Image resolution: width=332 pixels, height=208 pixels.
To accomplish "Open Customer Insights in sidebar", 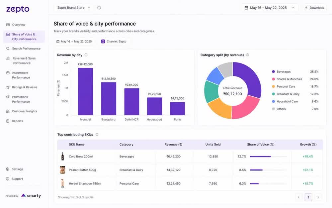I will [24, 111].
